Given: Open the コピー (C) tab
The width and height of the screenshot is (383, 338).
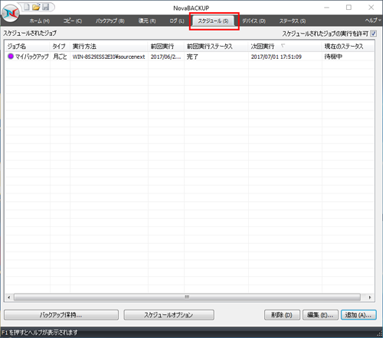Looking at the screenshot, I should (x=73, y=21).
